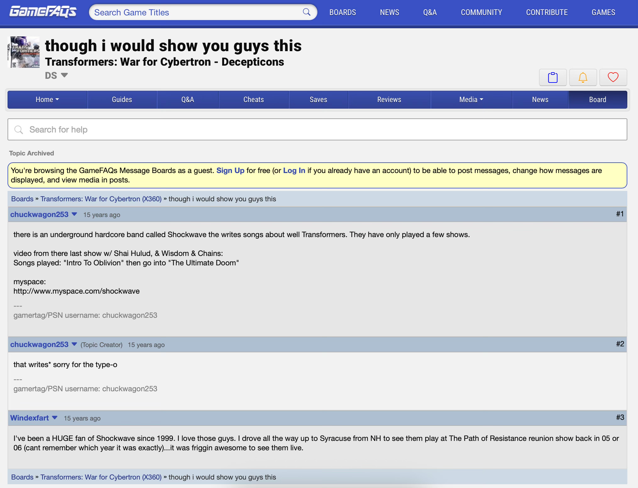
Task: Click the search magnifier icon in header
Action: tap(306, 12)
